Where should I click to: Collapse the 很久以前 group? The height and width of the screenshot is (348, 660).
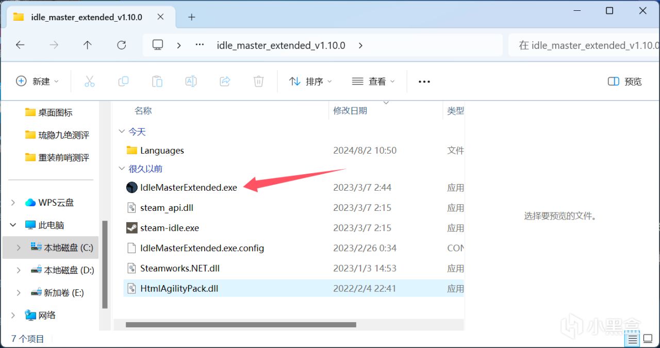click(122, 169)
